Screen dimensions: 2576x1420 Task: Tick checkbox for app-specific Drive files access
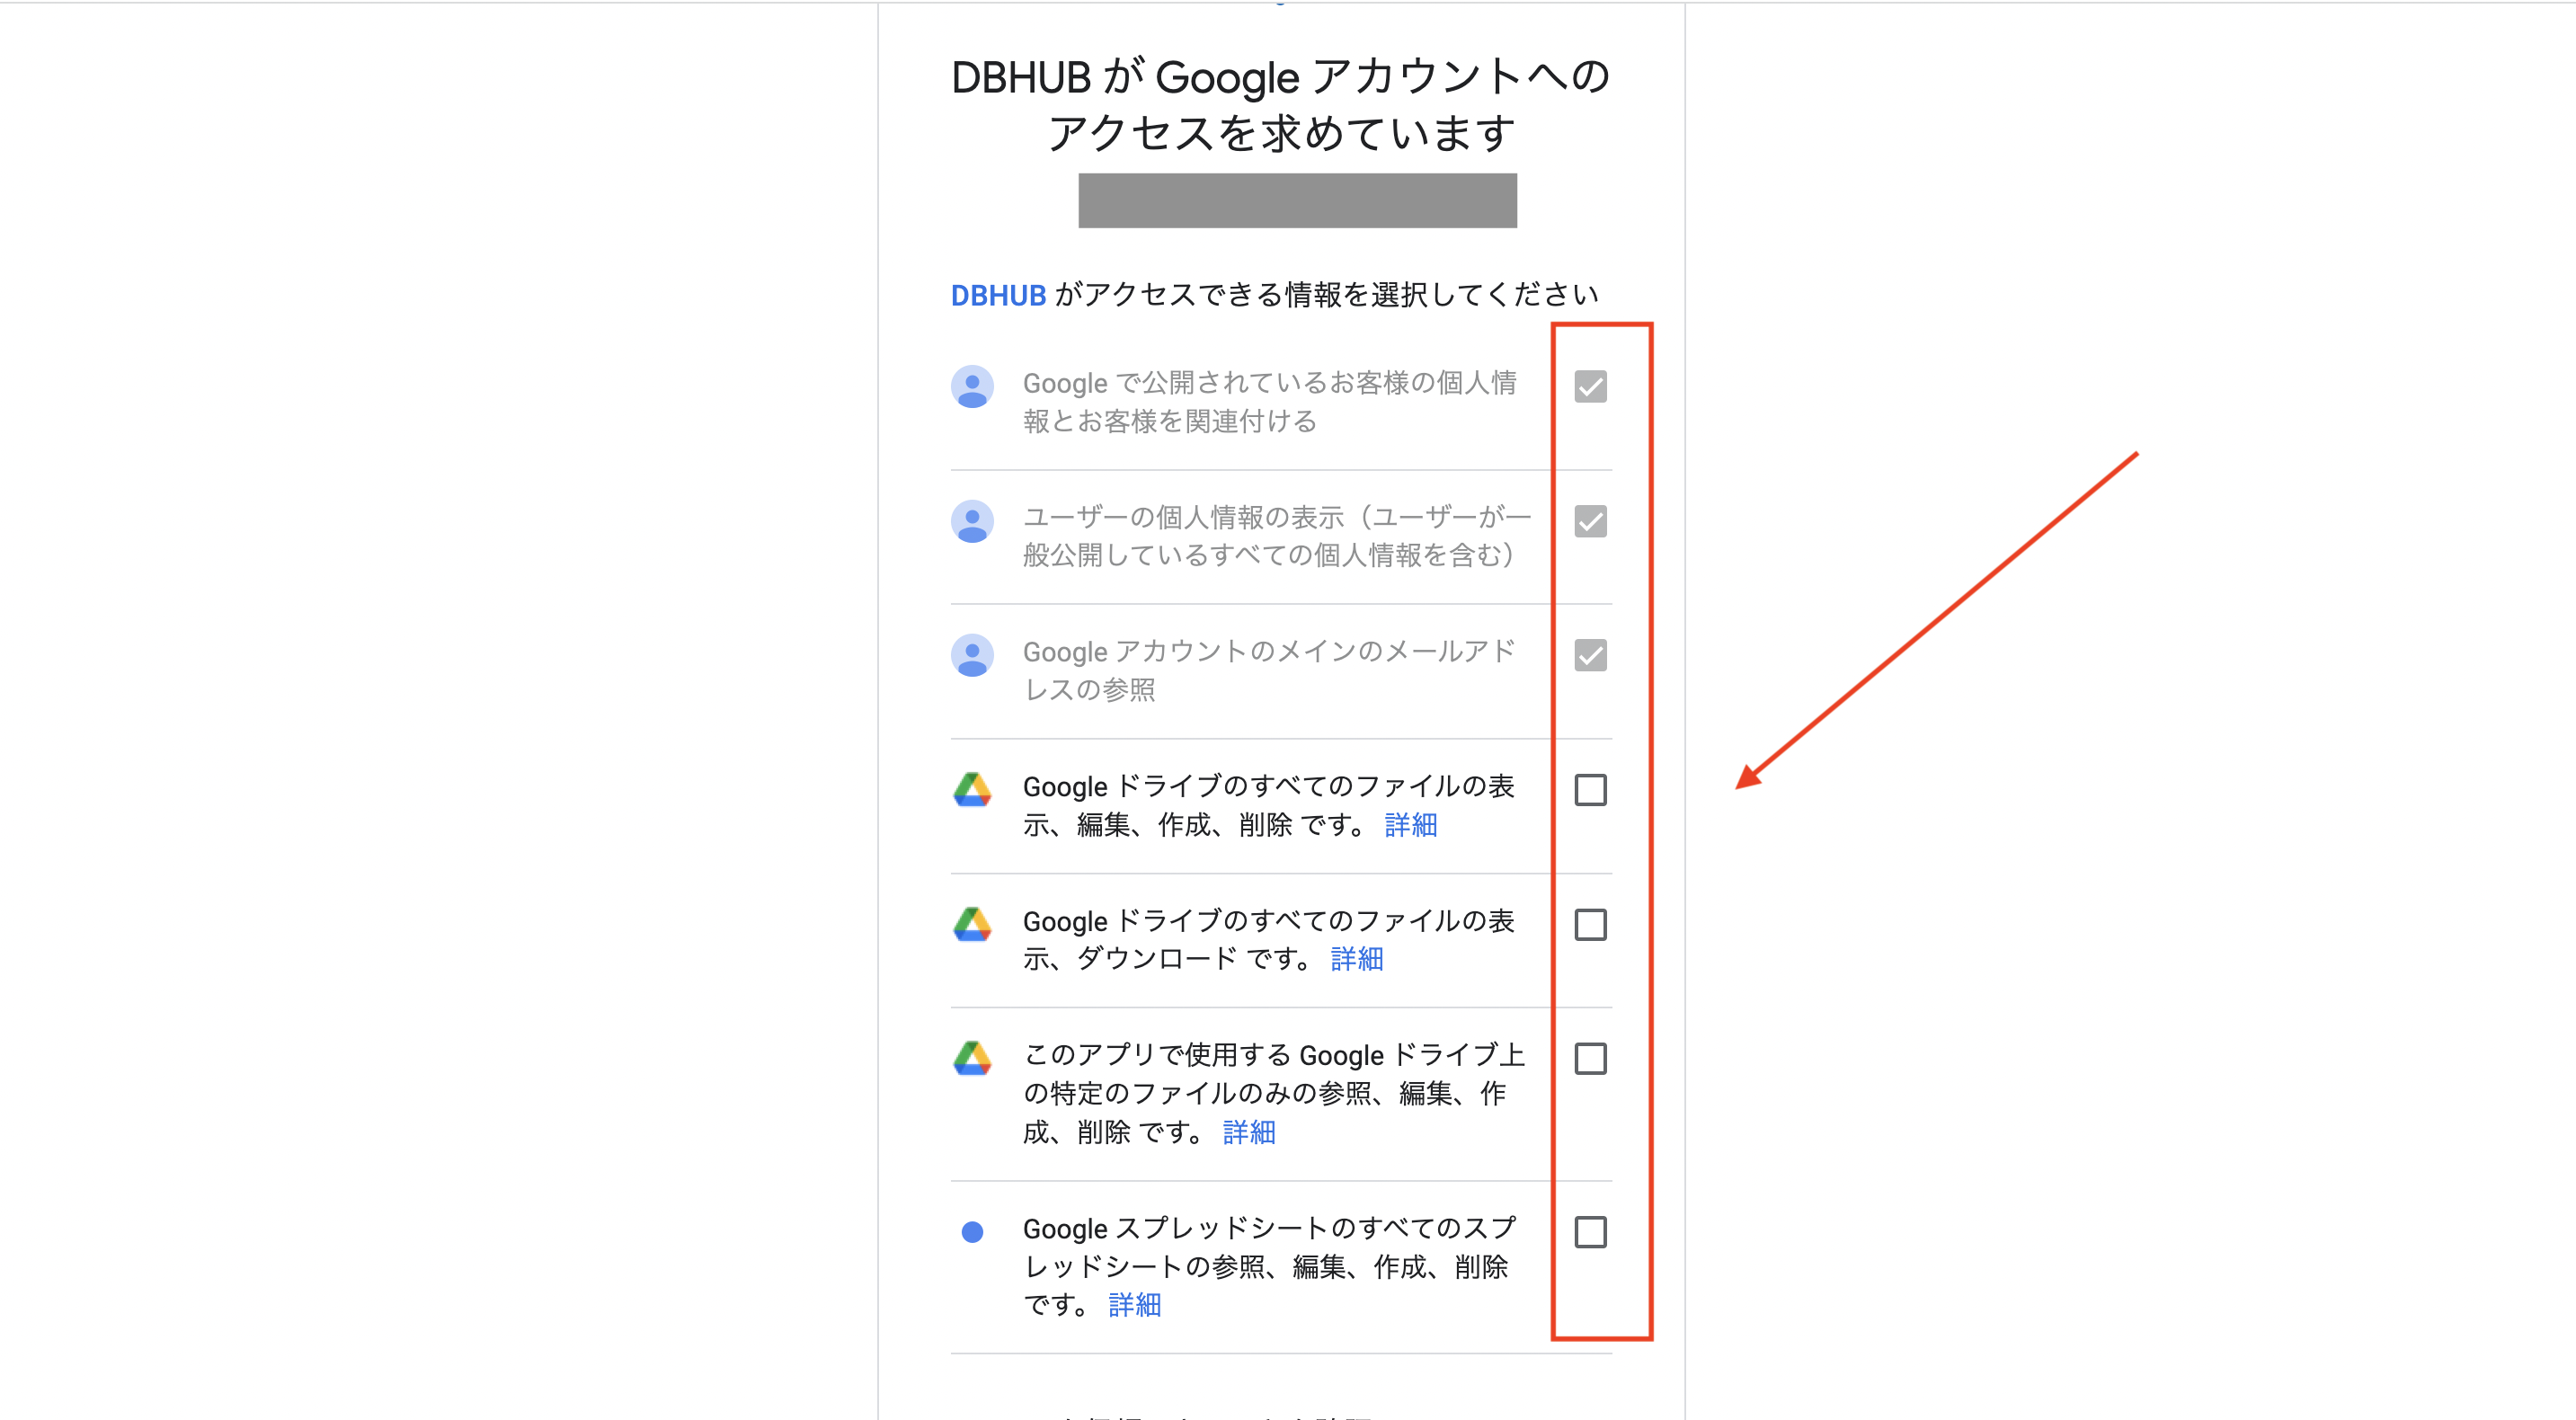coord(1590,1059)
